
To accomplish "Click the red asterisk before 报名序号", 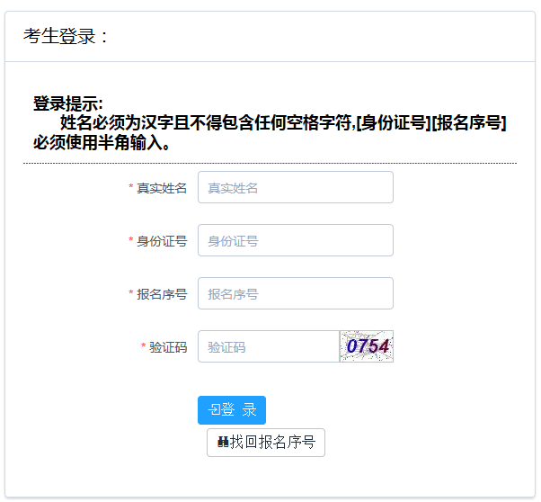I will (131, 294).
